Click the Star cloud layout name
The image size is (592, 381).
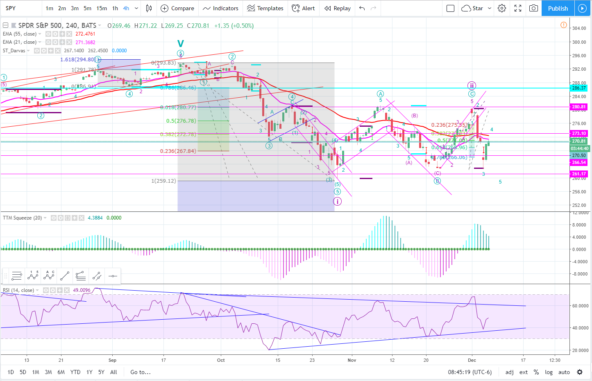pyautogui.click(x=472, y=8)
